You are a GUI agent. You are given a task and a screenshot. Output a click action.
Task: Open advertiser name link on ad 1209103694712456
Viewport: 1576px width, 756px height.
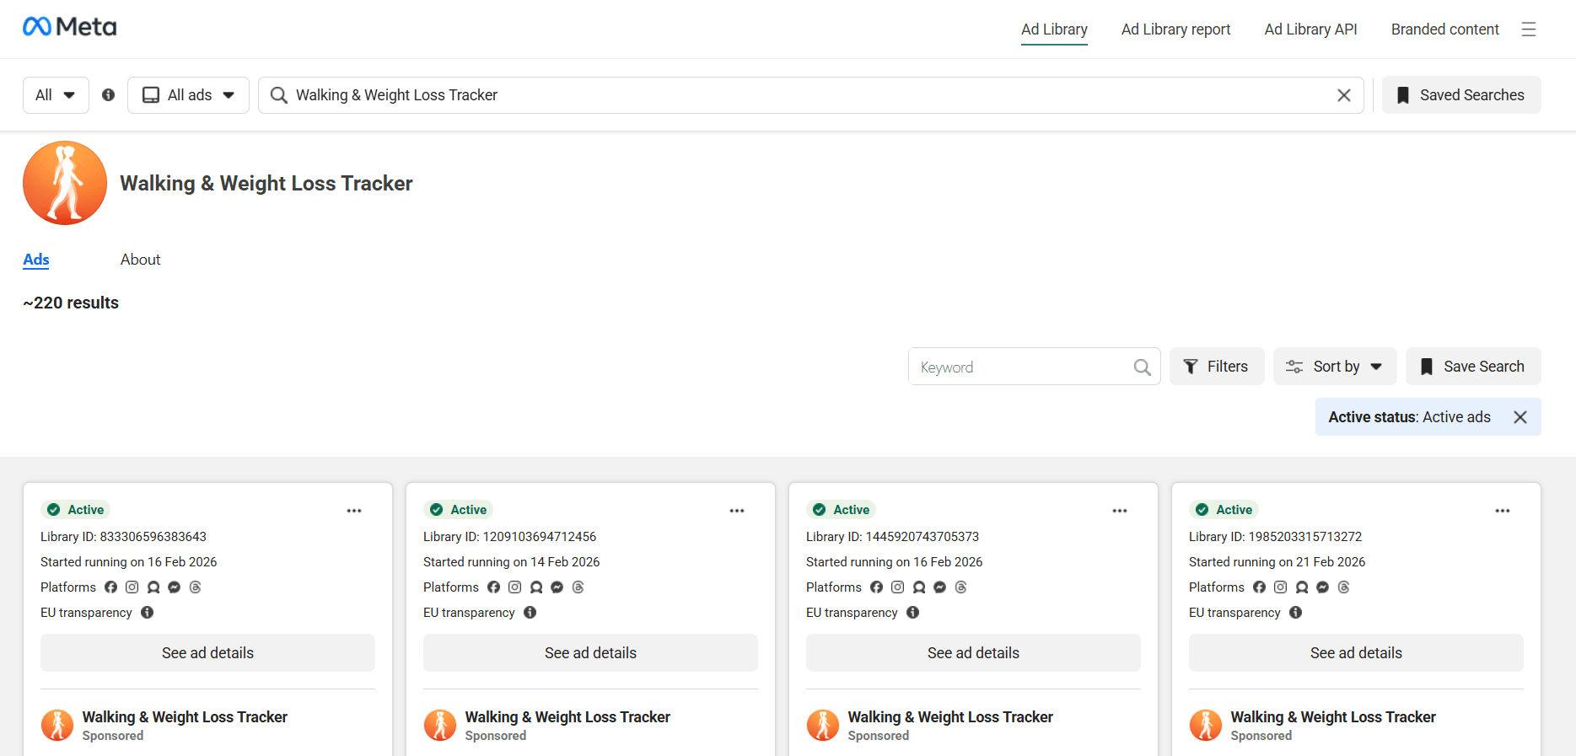pyautogui.click(x=567, y=717)
